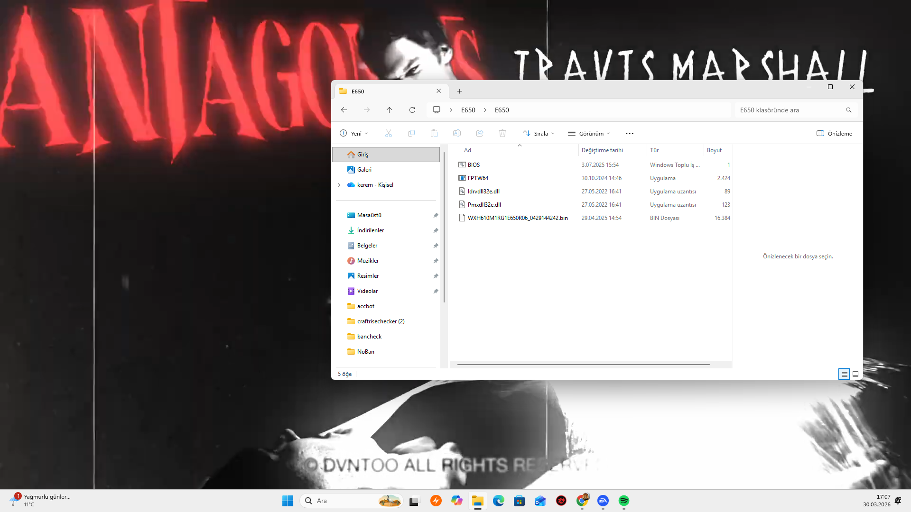The width and height of the screenshot is (911, 512).
Task: Close the E650 tab
Action: tap(439, 91)
